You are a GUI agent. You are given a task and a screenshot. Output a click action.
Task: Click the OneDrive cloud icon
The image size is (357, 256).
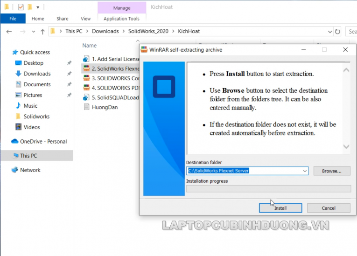[x=15, y=141]
